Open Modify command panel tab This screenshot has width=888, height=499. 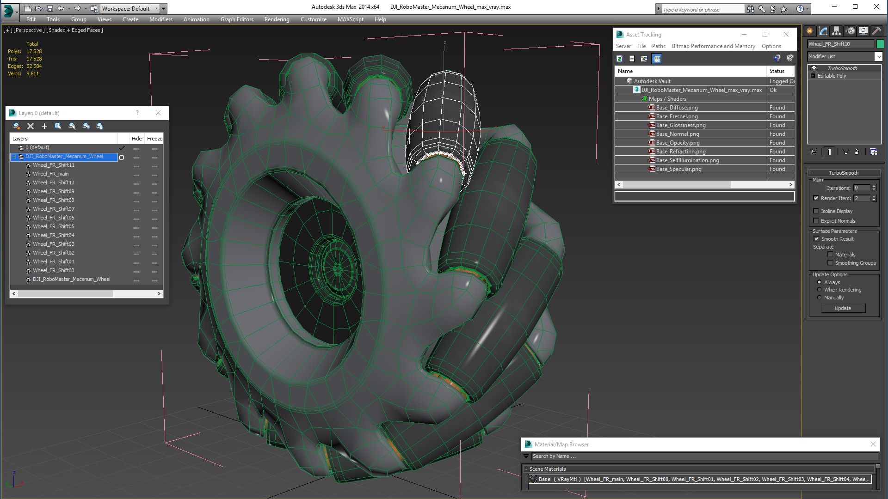pos(823,31)
